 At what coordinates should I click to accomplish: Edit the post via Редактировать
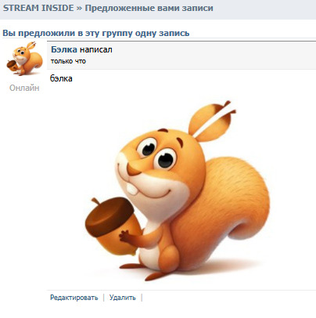pyautogui.click(x=74, y=298)
